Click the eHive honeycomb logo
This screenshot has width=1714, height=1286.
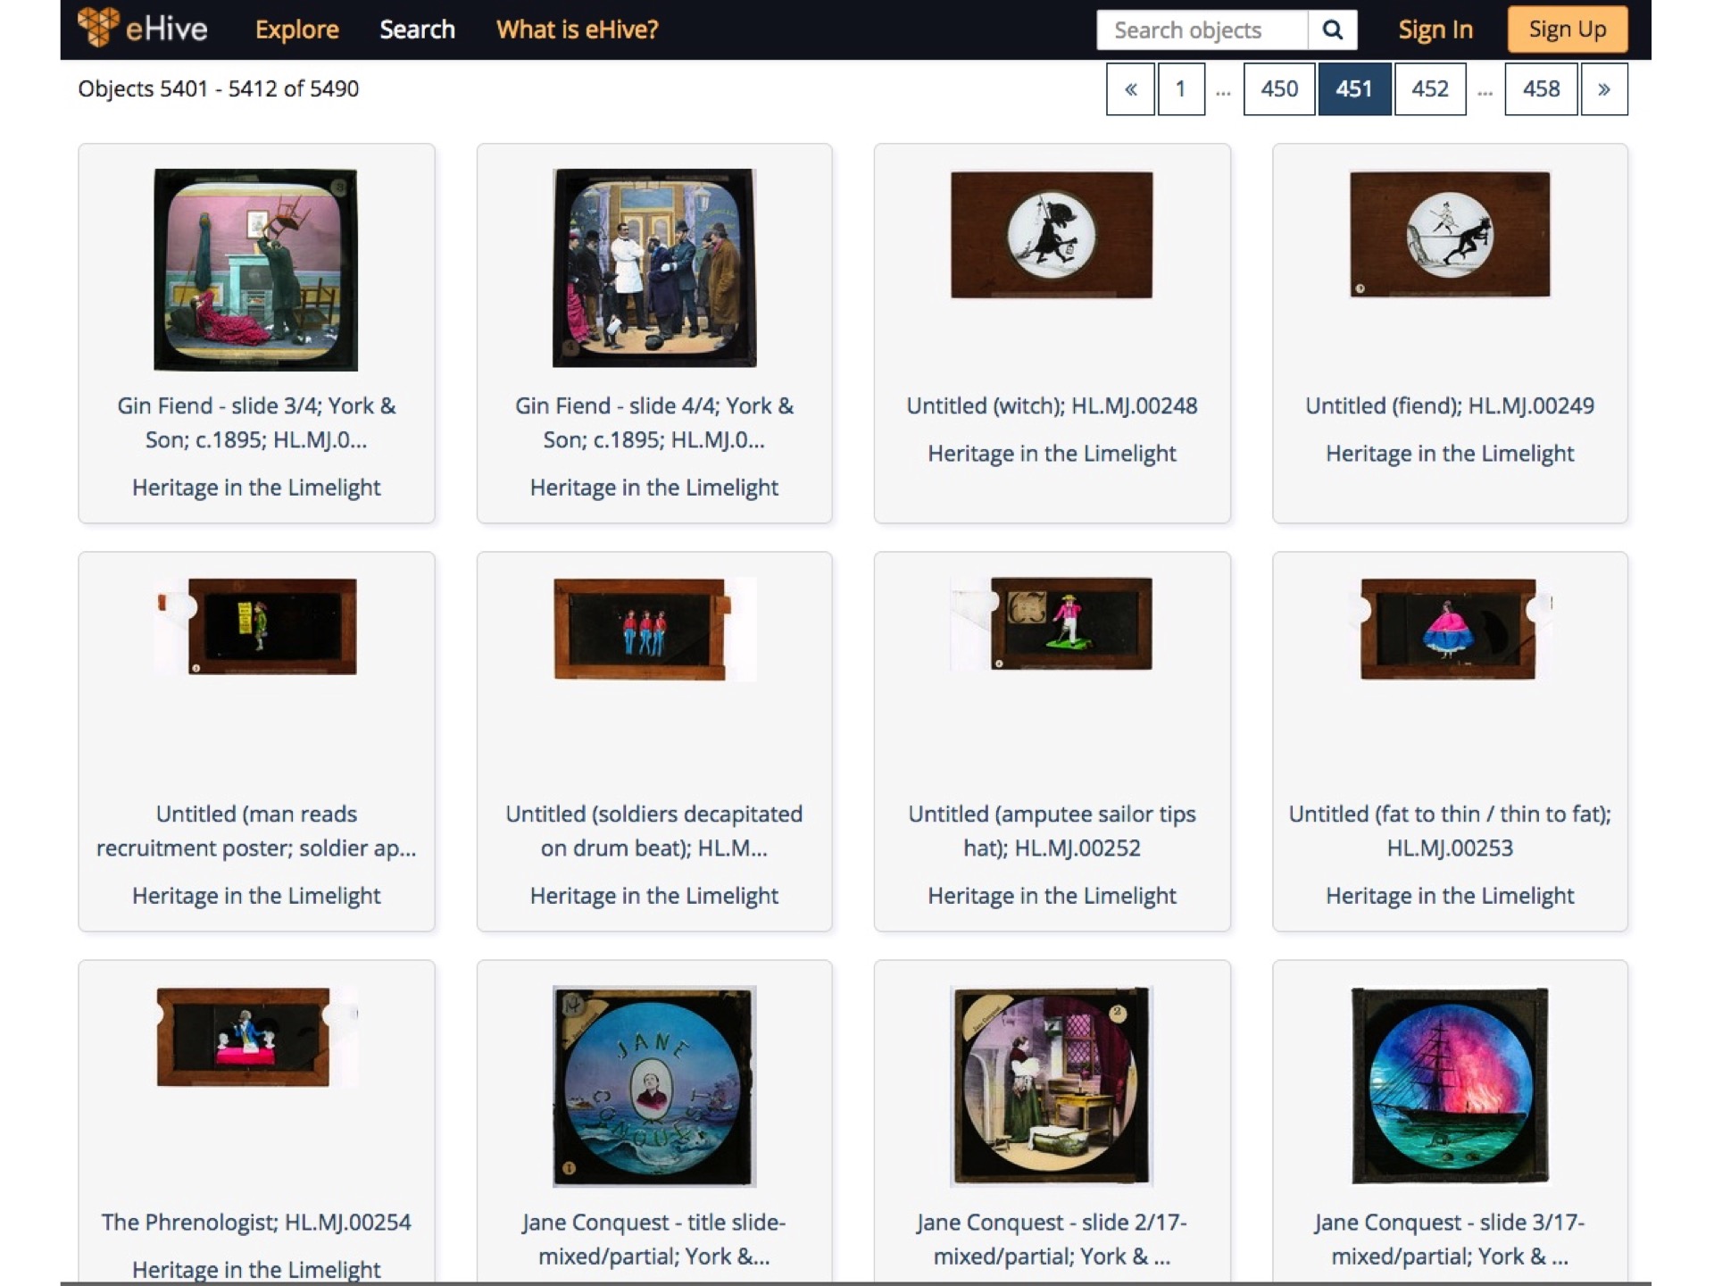pos(98,28)
